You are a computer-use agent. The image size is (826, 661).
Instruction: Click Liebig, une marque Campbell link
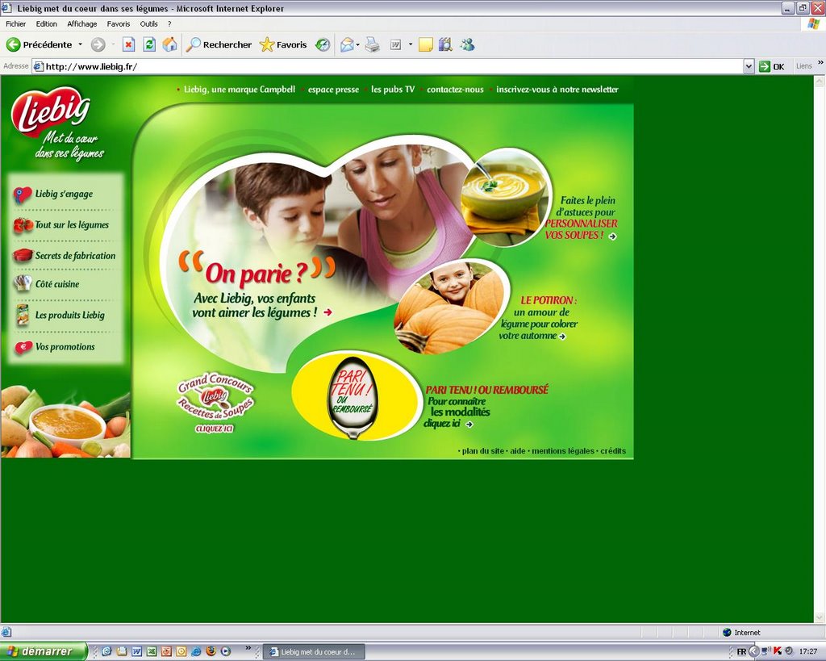point(239,90)
